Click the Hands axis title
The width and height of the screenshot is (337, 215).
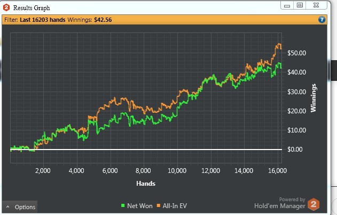(146, 184)
